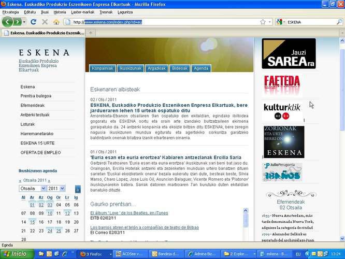Open the Historia menu
The width and height of the screenshot is (345, 259).
coord(60,12)
